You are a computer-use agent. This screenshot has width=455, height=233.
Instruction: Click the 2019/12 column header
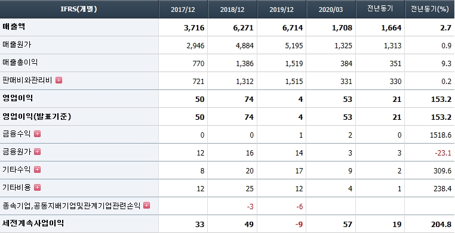281,9
